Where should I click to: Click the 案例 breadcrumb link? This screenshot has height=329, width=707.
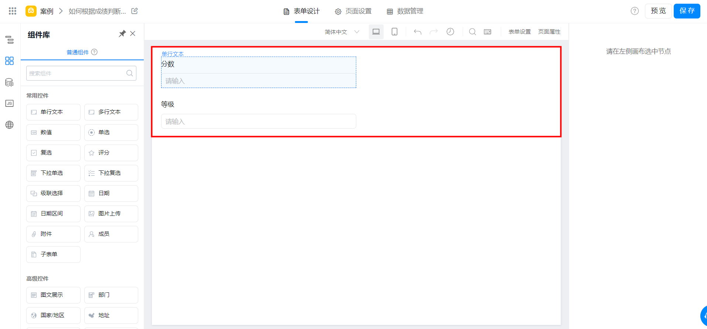click(x=47, y=11)
